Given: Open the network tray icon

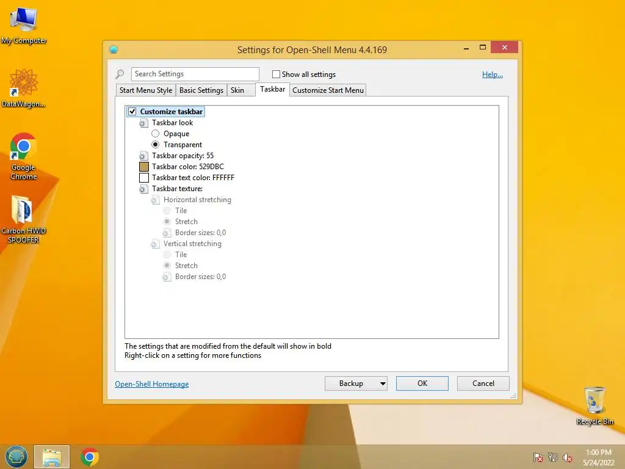Looking at the screenshot, I should 553,457.
